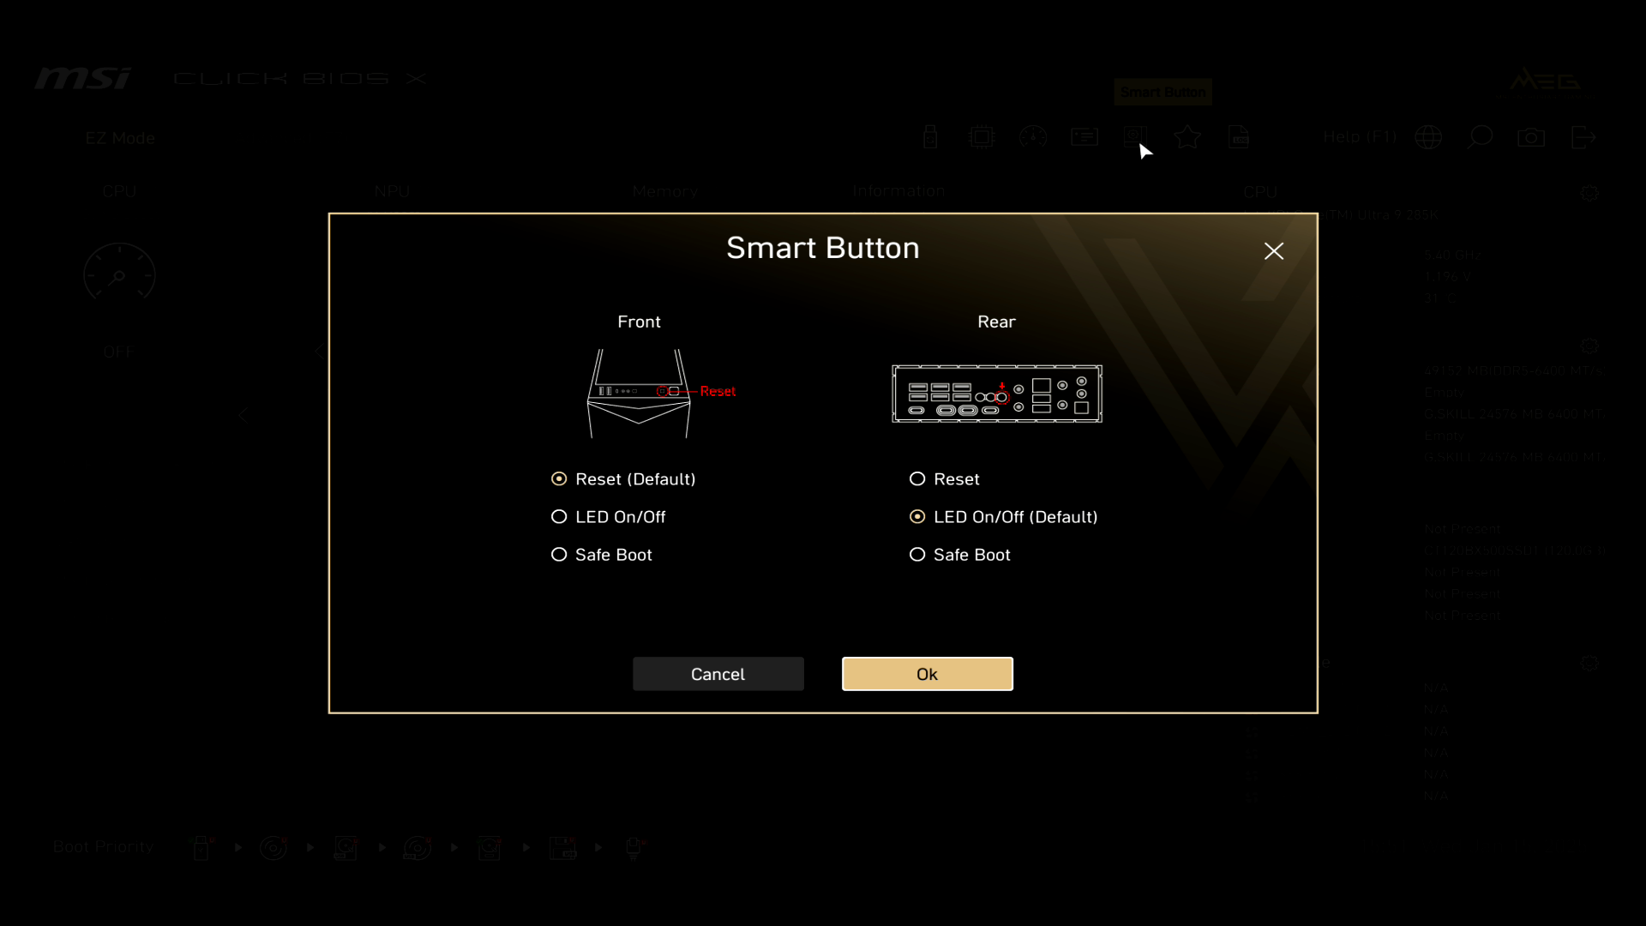The image size is (1646, 926).
Task: Select Front LED On/Off option
Action: (x=560, y=517)
